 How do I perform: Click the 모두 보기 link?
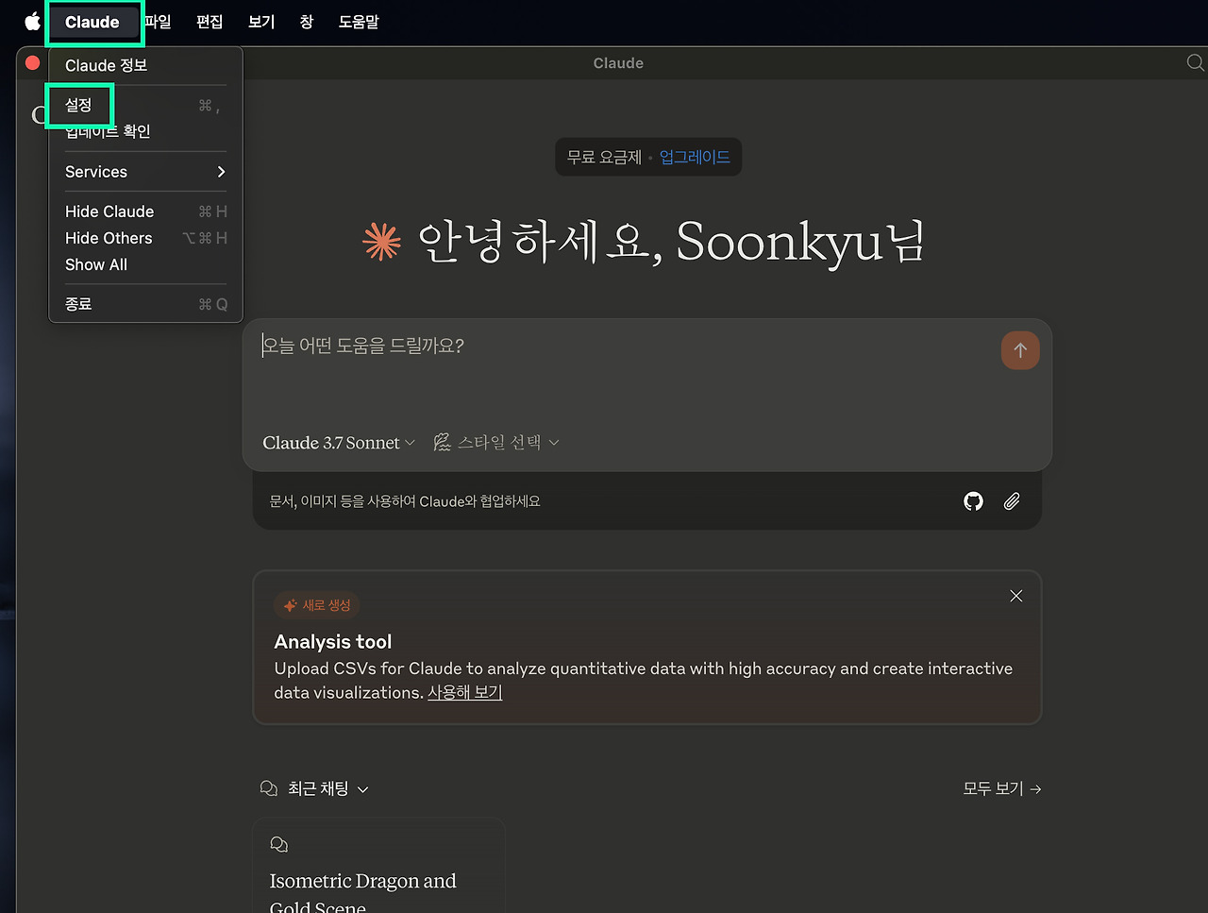click(x=1002, y=788)
